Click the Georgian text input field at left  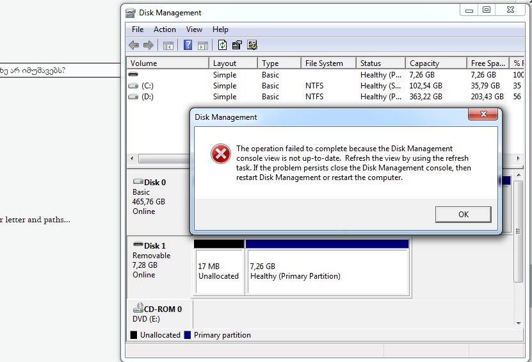pos(60,70)
